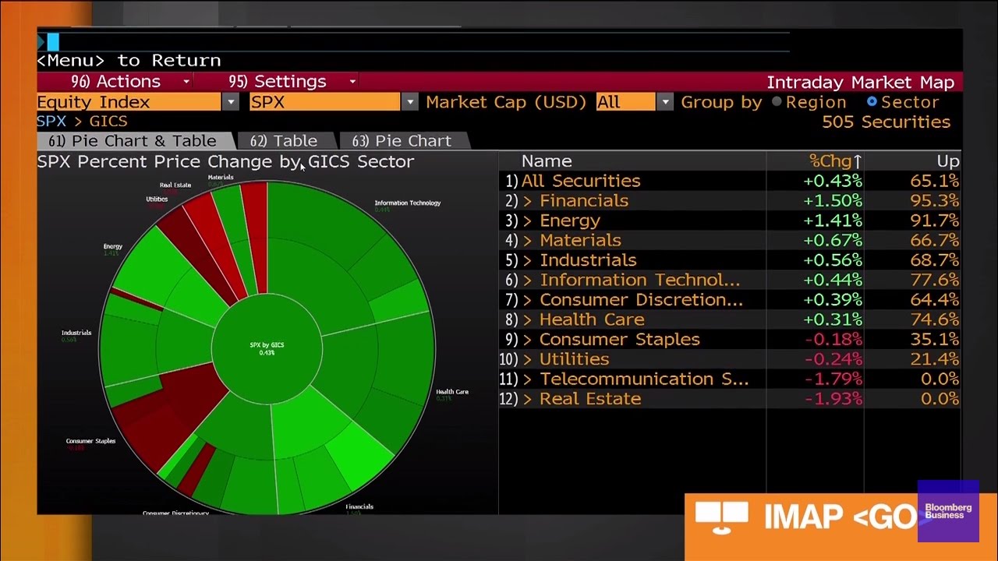Expand the Consumer Discretion... row
The height and width of the screenshot is (561, 998).
pos(528,300)
